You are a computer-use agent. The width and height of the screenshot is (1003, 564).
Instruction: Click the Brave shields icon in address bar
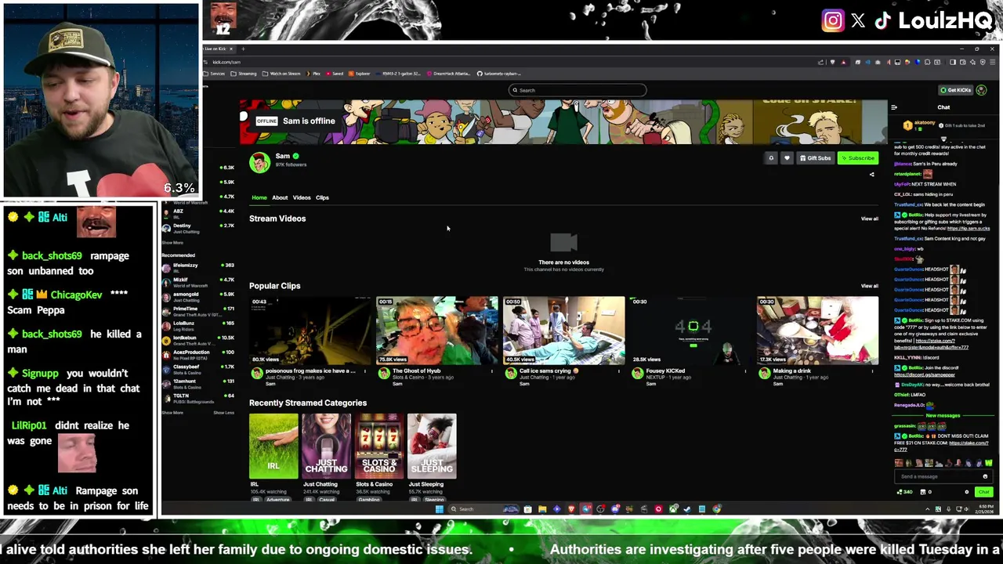click(832, 62)
